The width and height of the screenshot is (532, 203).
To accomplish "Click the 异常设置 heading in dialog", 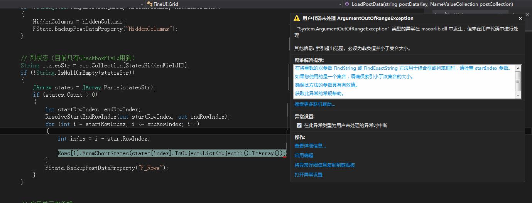I will (304, 117).
